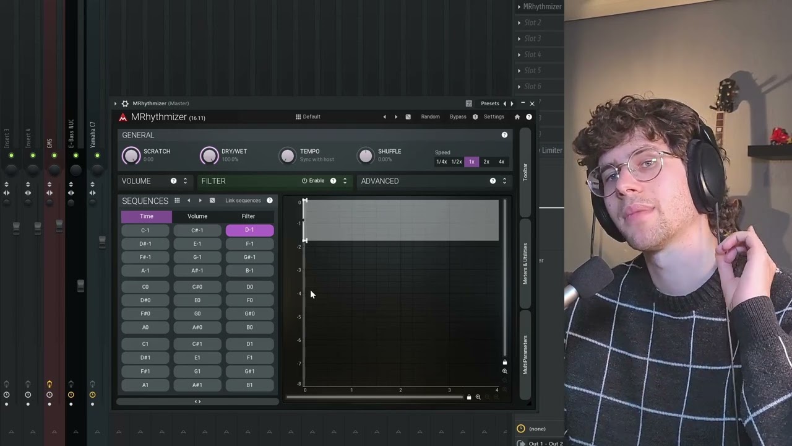792x446 pixels.
Task: Click the hexagon icon before Settings
Action: 475,116
